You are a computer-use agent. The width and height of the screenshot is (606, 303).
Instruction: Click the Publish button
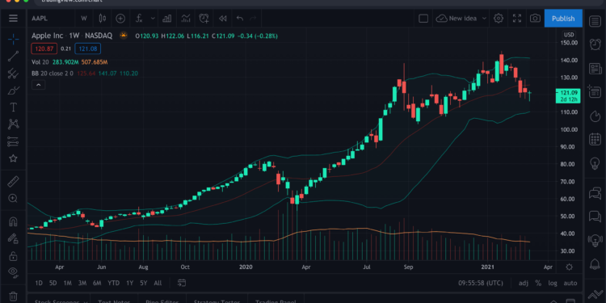click(x=563, y=18)
